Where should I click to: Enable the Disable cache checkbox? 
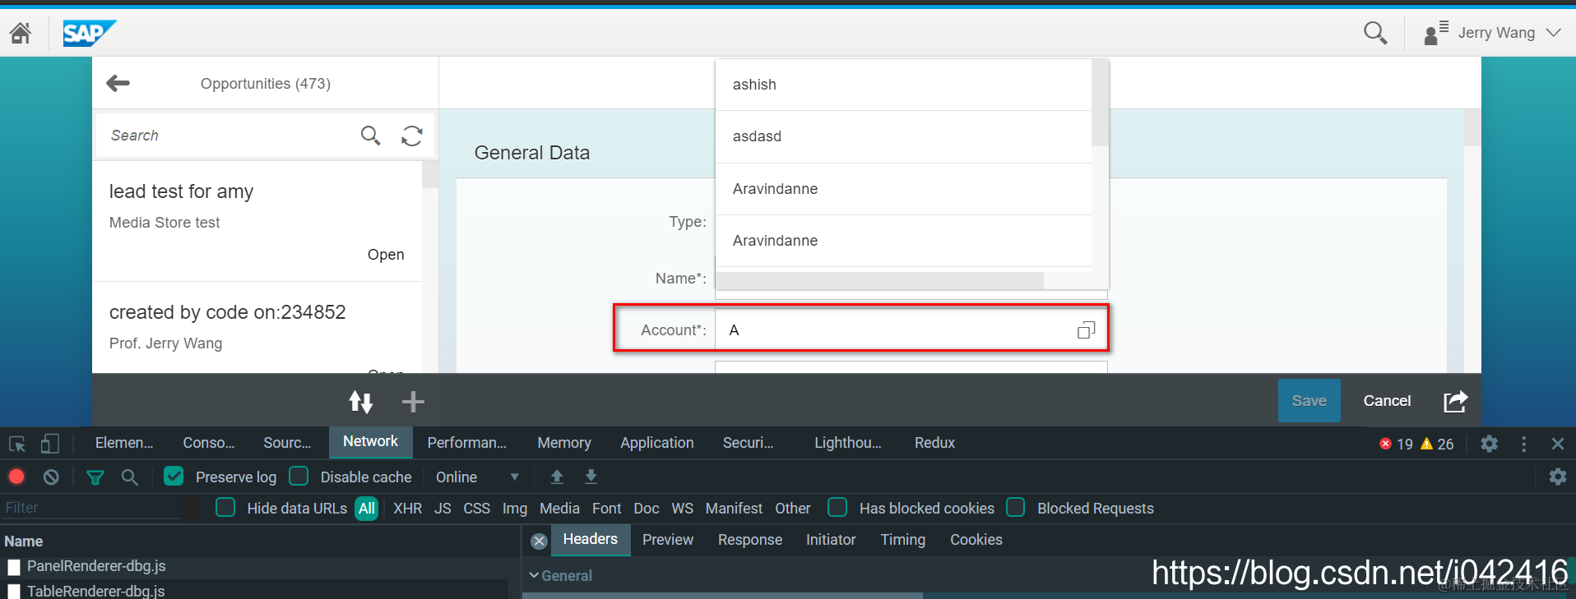[x=299, y=476]
